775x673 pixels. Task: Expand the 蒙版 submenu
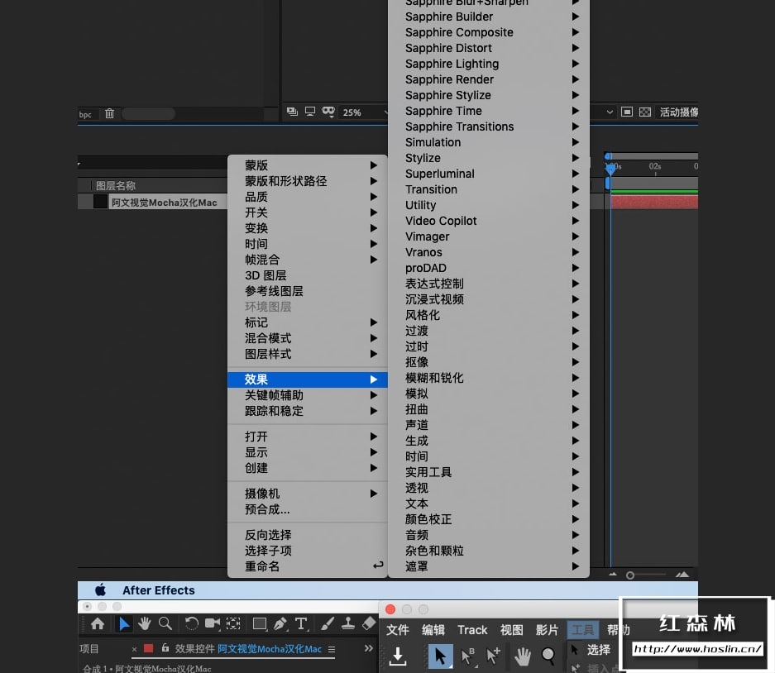point(308,165)
